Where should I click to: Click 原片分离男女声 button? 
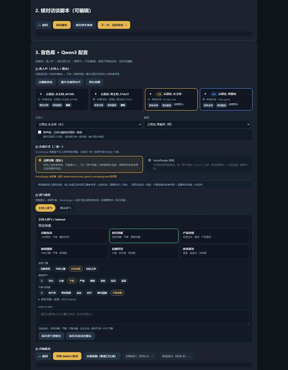71,82
